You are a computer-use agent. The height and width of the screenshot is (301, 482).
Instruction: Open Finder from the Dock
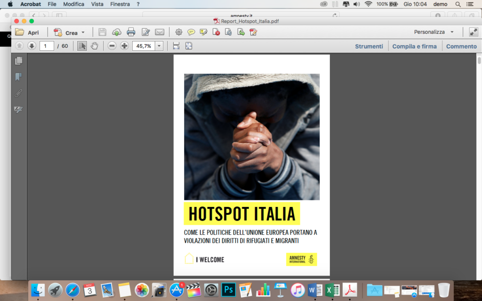[x=38, y=290]
